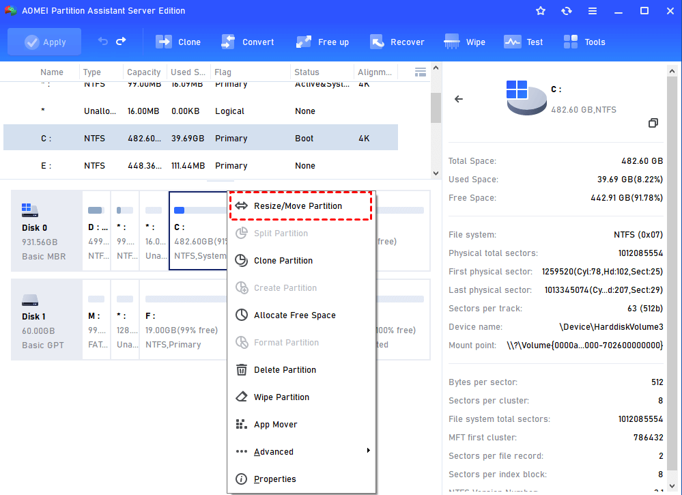Viewport: 682px width, 495px height.
Task: Click the App Mover grid icon
Action: 242,424
